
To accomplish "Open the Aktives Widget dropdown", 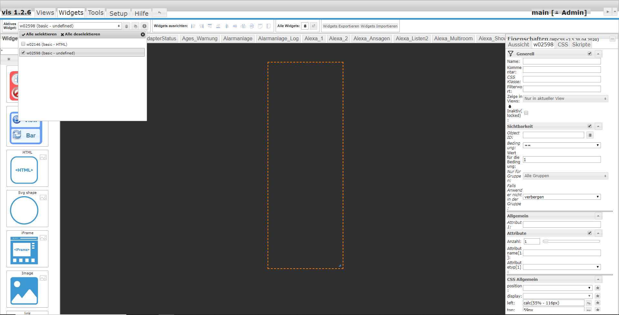I will click(x=70, y=26).
